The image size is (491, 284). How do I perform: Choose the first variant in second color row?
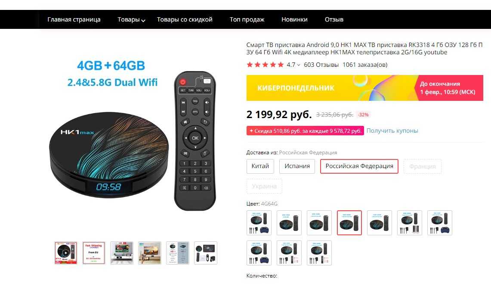pos(259,253)
